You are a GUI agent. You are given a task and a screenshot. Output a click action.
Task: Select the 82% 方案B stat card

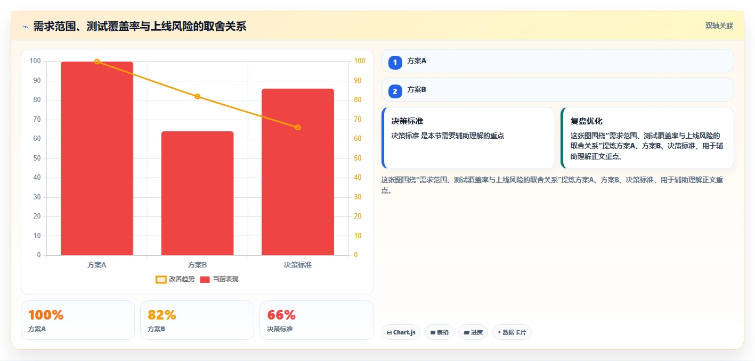[x=197, y=320]
